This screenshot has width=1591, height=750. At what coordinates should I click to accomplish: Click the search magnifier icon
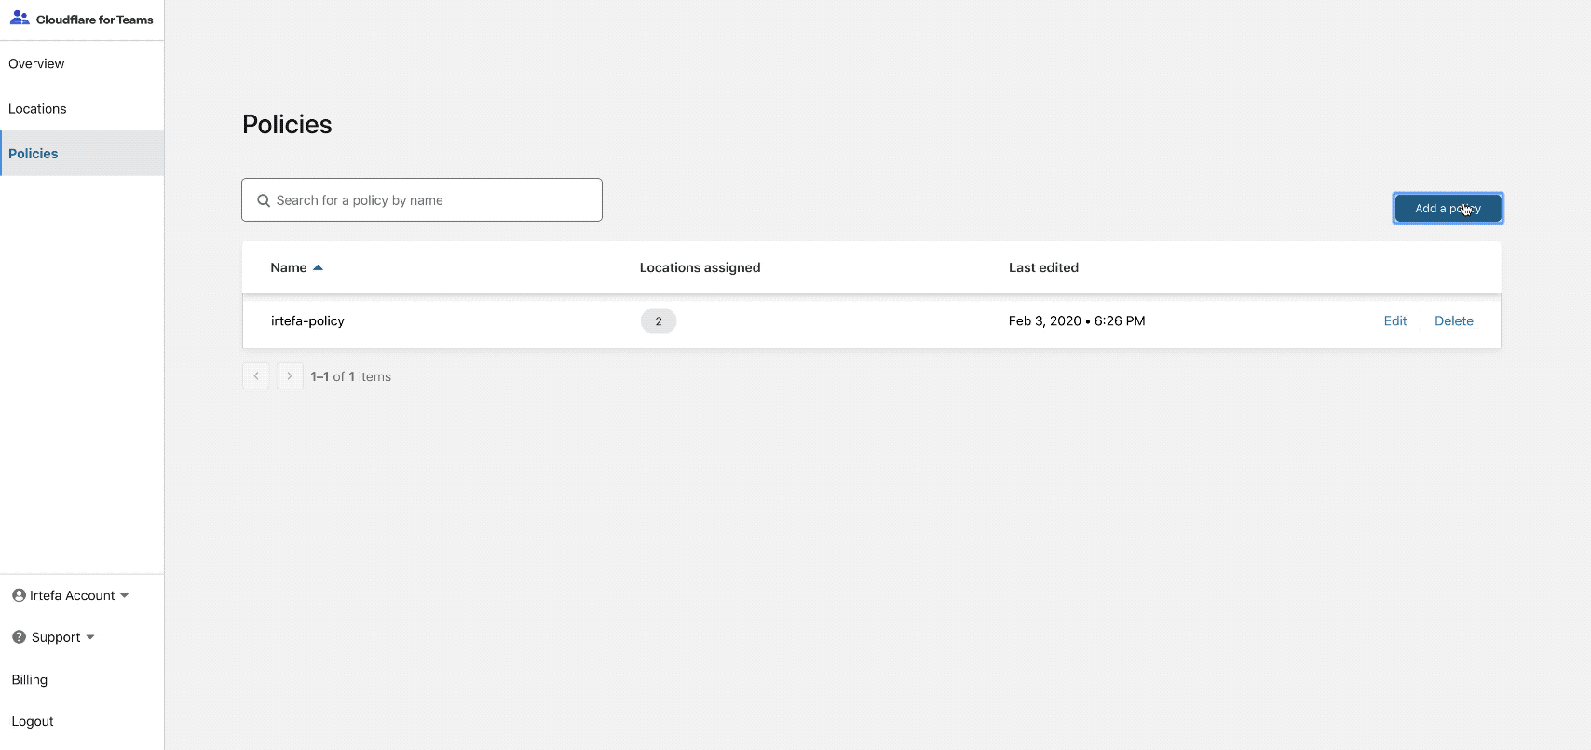coord(264,200)
